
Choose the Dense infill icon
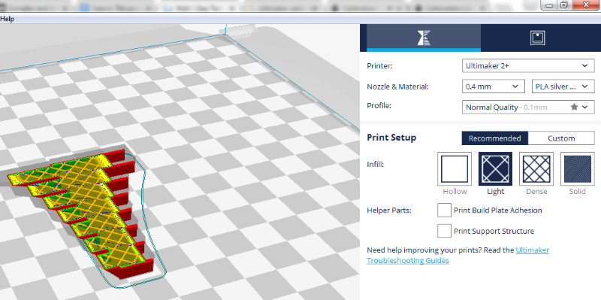(536, 169)
